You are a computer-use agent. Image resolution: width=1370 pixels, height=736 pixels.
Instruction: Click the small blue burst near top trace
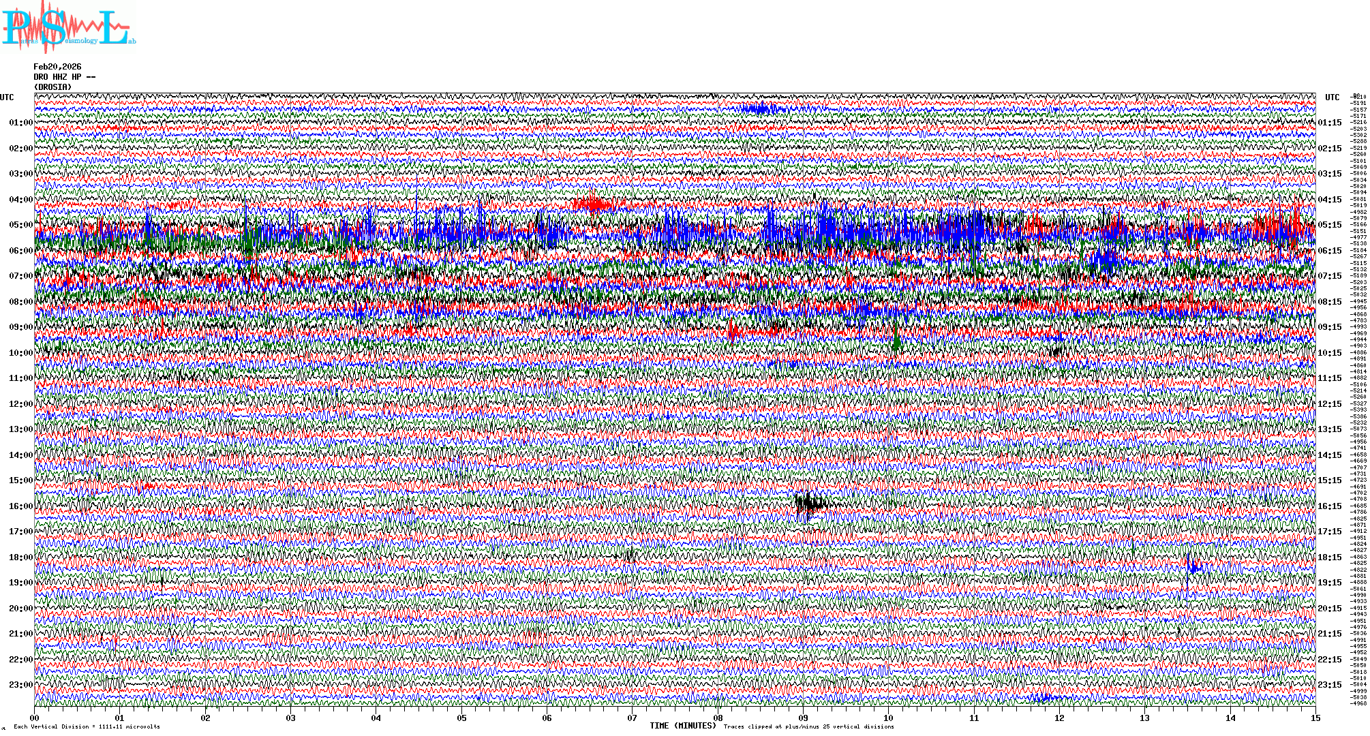(760, 109)
